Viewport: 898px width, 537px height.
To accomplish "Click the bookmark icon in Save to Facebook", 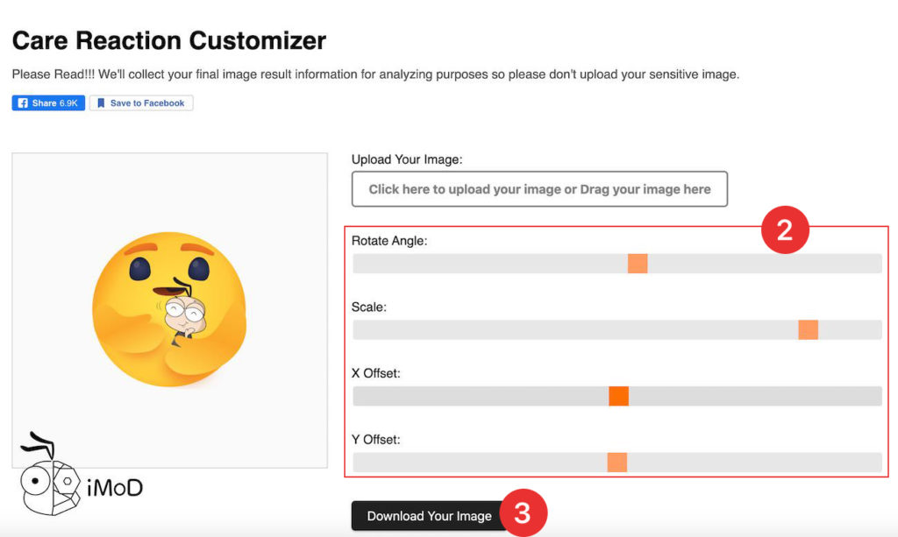I will point(101,103).
